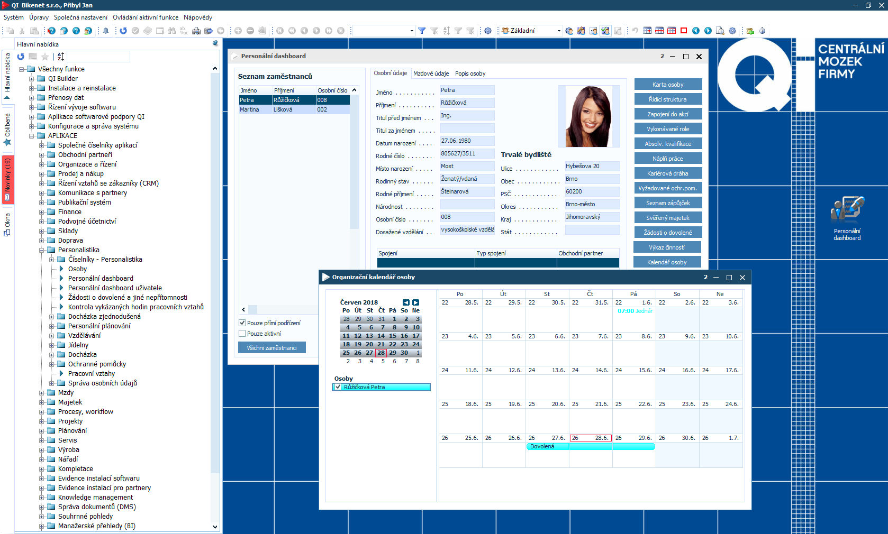Go to previous month in mini calendar
The height and width of the screenshot is (534, 888).
coord(406,302)
